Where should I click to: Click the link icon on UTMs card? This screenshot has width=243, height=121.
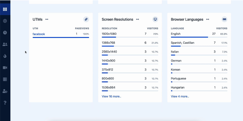86,19
